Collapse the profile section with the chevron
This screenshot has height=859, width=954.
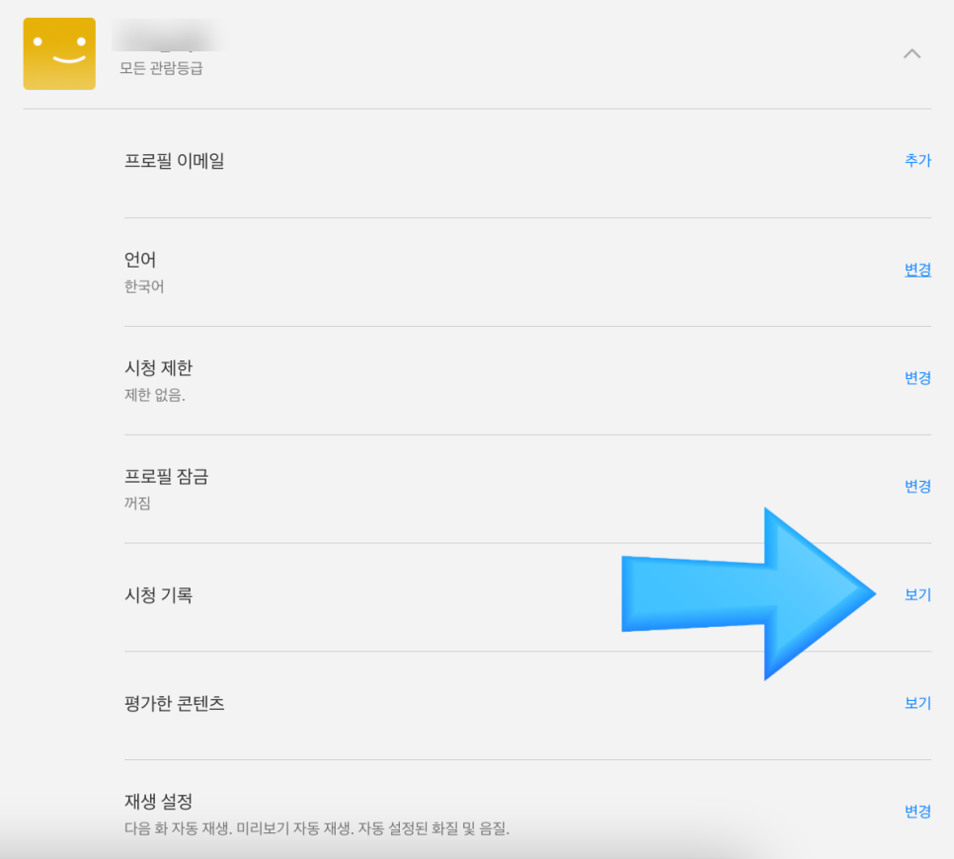912,53
